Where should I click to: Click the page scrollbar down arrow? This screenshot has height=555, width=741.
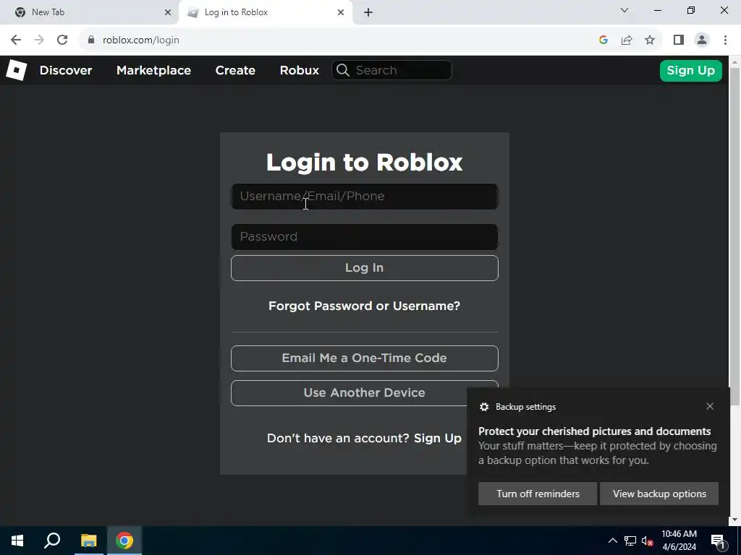pos(735,520)
